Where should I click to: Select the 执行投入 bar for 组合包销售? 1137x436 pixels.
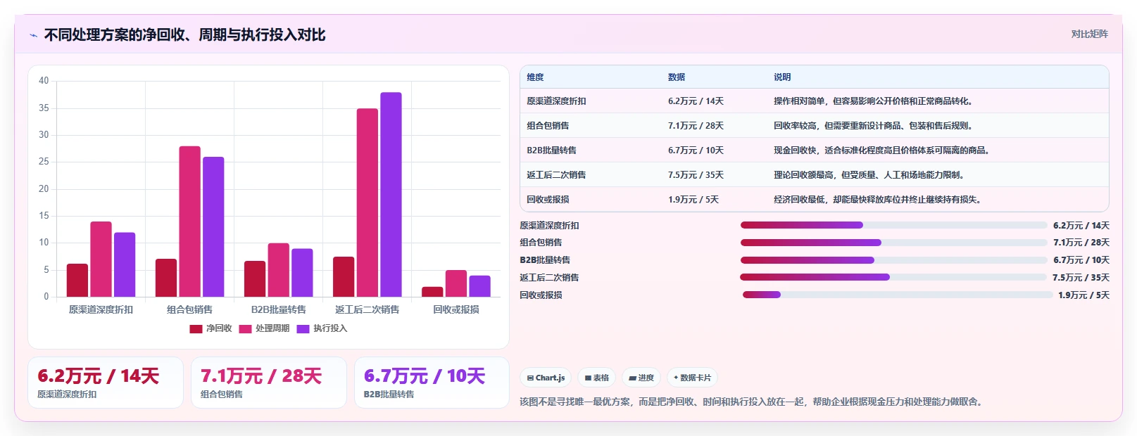tap(214, 226)
